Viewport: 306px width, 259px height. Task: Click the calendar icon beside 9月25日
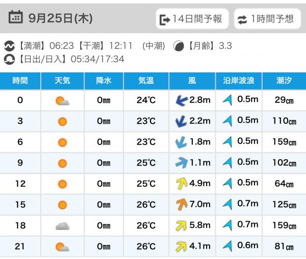(x=16, y=17)
